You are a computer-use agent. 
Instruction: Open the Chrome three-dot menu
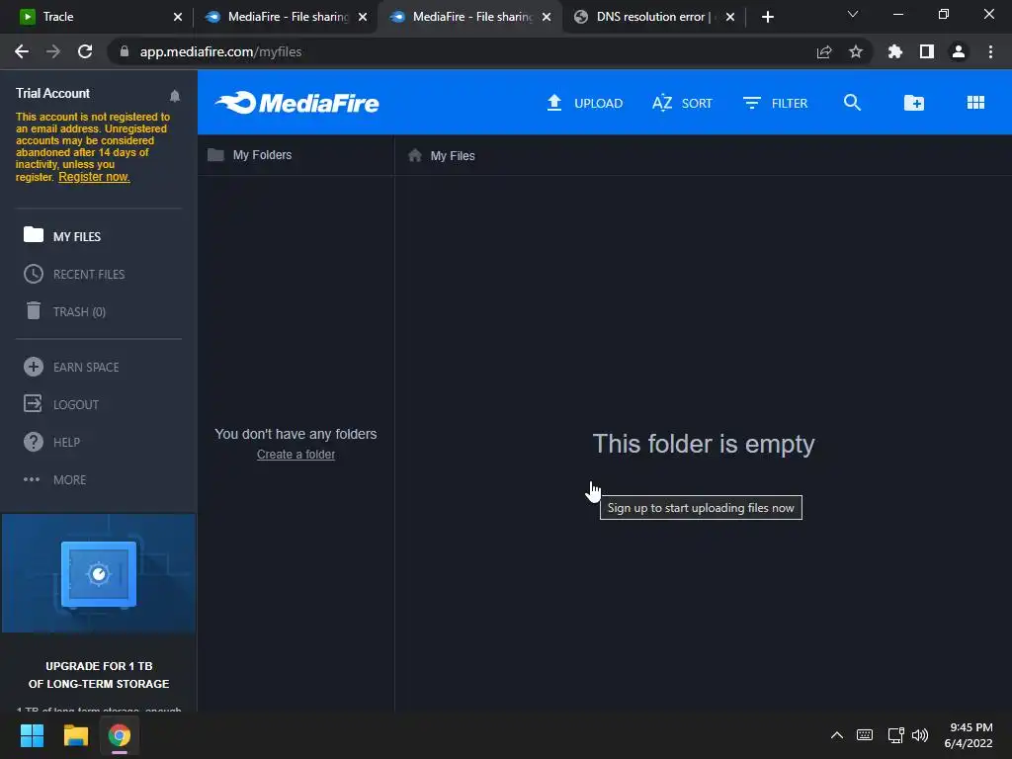tap(990, 51)
